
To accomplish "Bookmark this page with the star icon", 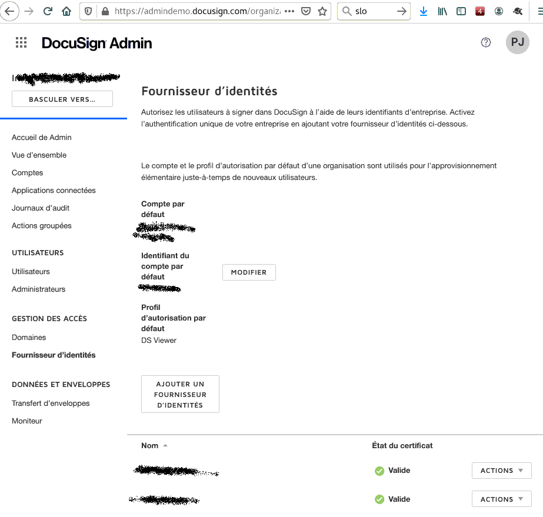I will click(322, 11).
